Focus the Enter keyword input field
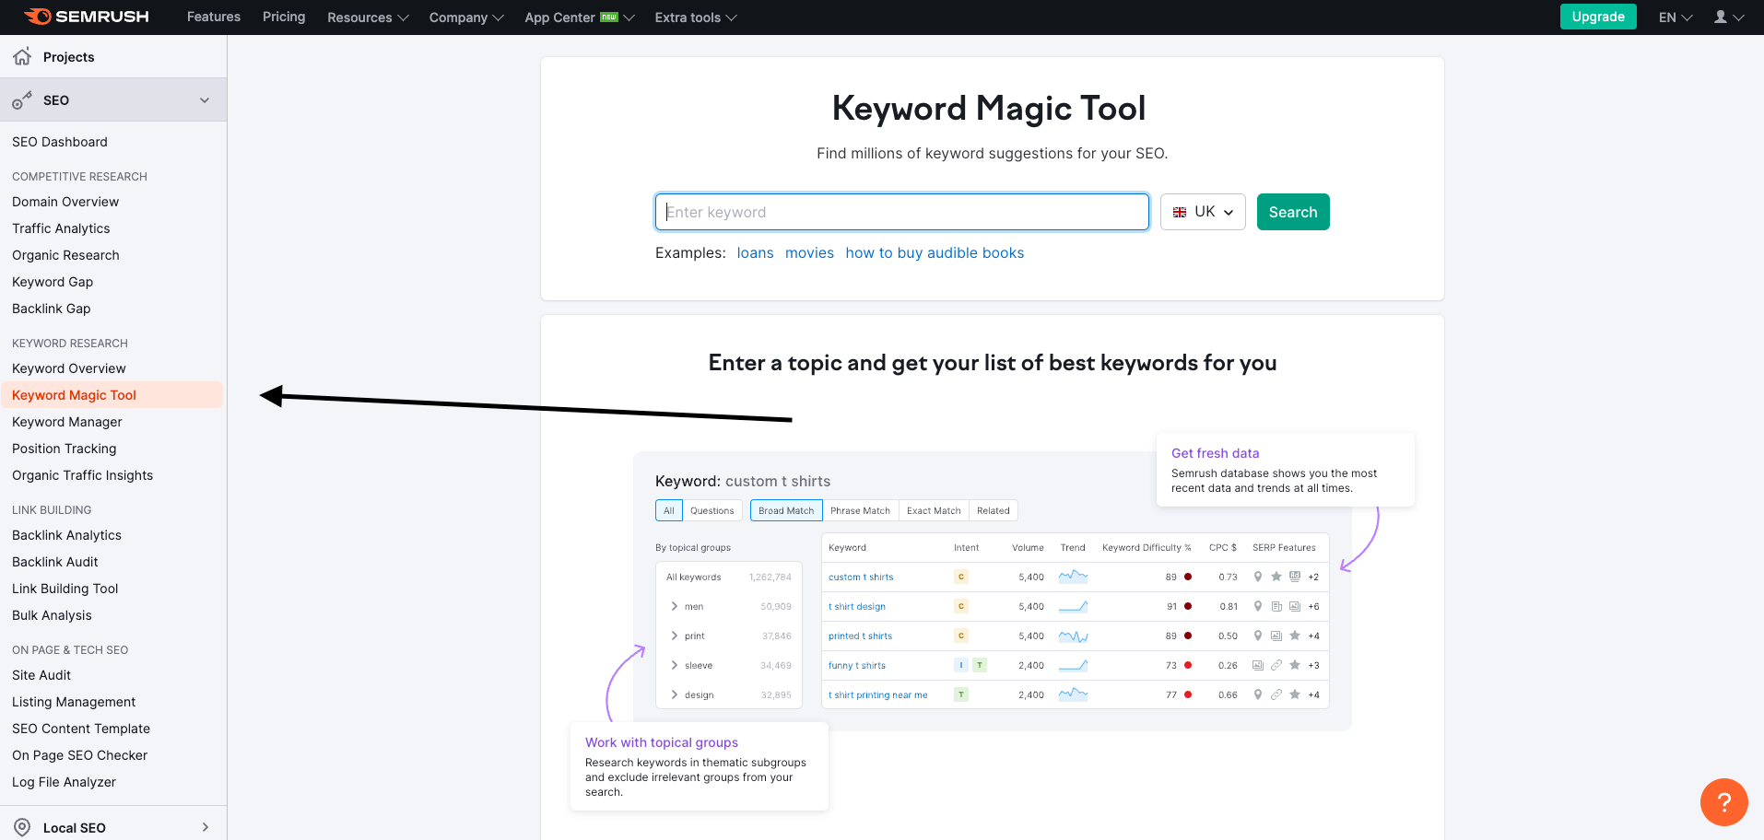 click(x=902, y=212)
